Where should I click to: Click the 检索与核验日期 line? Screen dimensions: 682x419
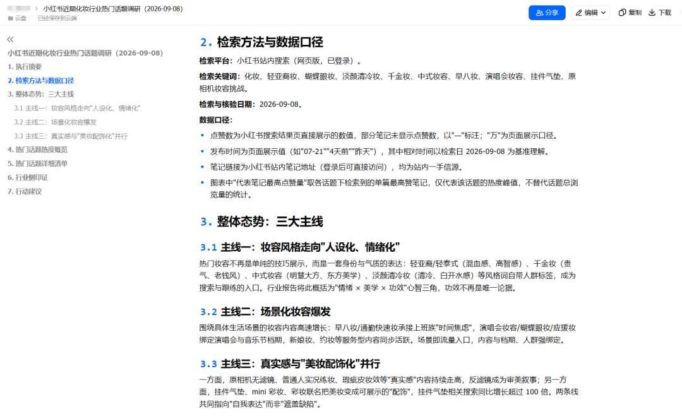(x=251, y=104)
